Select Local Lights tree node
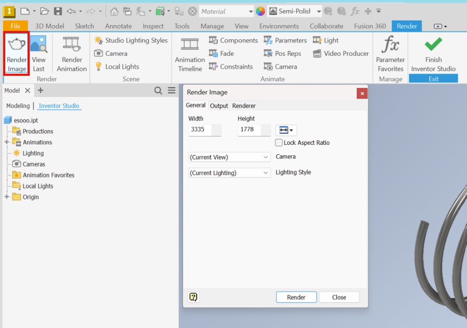 pyautogui.click(x=38, y=186)
